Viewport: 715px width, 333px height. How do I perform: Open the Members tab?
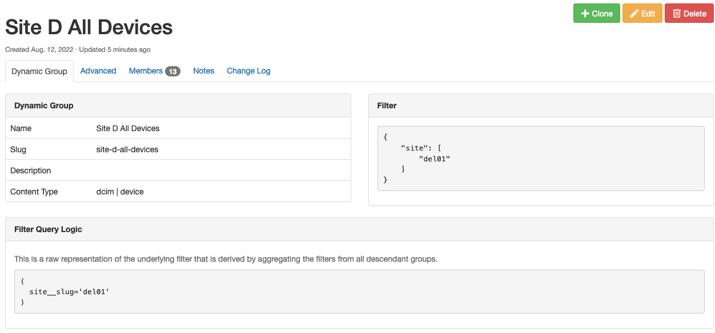[x=146, y=71]
